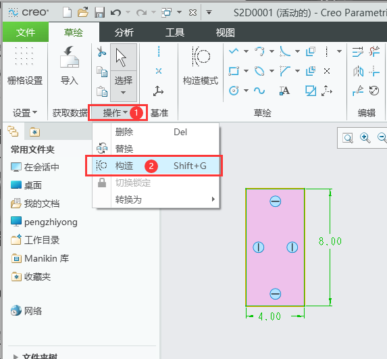Select the Thicken tool
Image resolution: width=387 pixels, height=359 pixels.
pyautogui.click(x=311, y=71)
